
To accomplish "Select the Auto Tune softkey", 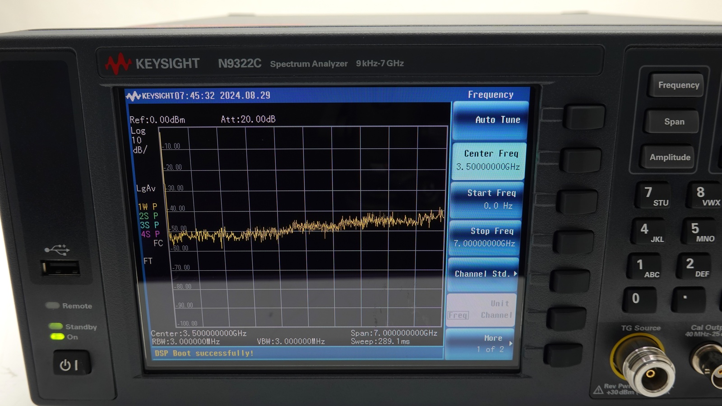I will pyautogui.click(x=491, y=120).
